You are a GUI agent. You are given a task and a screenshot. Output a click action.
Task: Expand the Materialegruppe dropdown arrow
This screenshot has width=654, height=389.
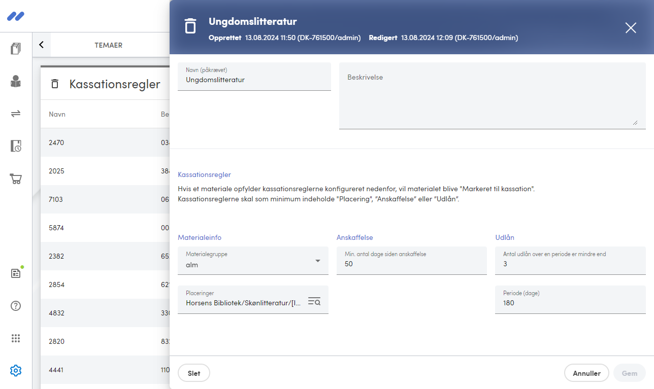318,261
